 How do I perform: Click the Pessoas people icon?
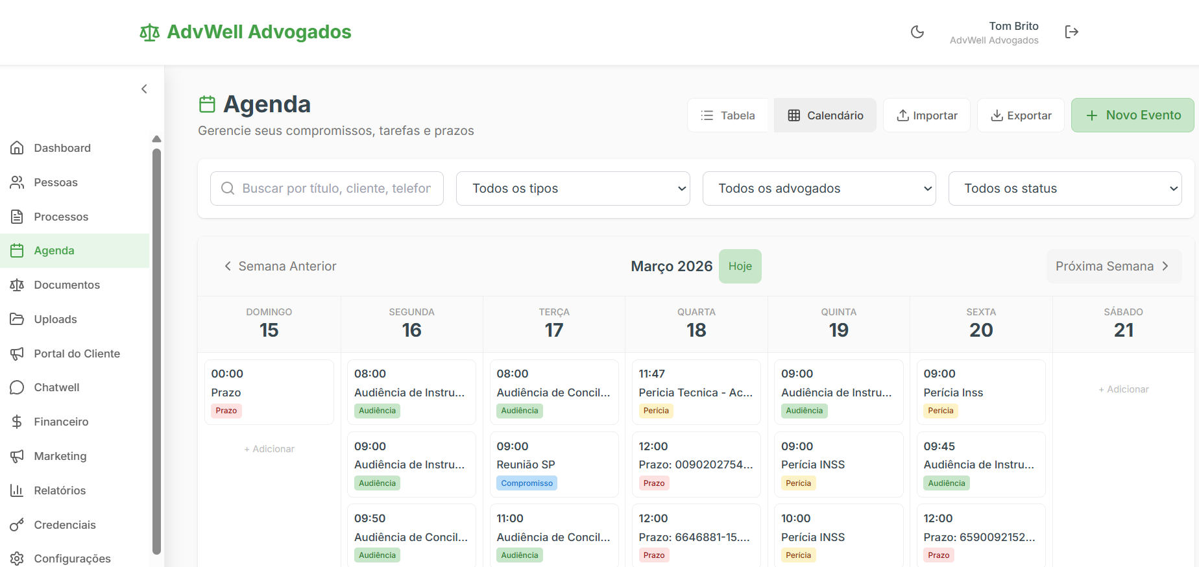click(x=17, y=182)
